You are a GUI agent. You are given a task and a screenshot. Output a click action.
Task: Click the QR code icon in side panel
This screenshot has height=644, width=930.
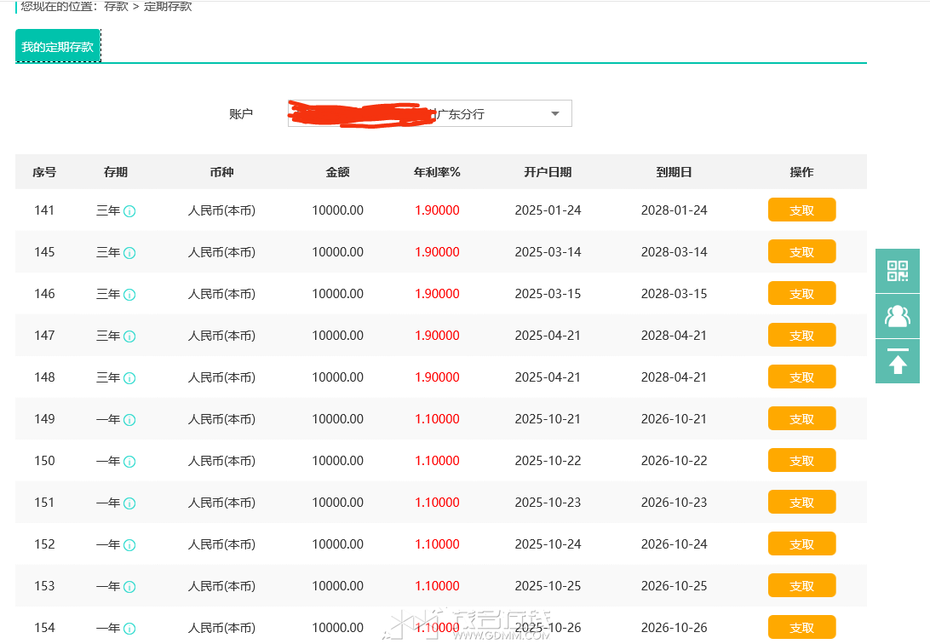pos(898,271)
